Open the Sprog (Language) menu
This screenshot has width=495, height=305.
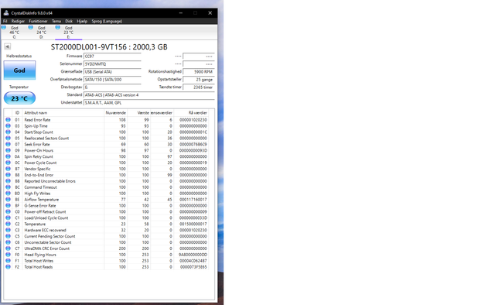[x=107, y=21]
